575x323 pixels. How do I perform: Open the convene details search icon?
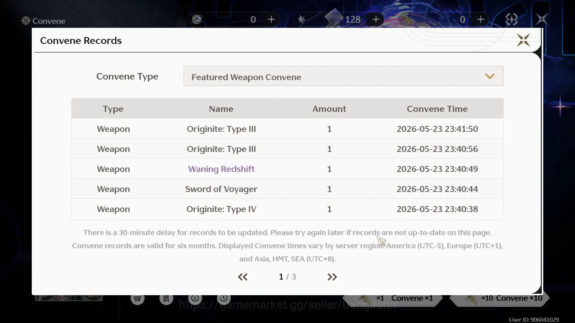click(166, 298)
